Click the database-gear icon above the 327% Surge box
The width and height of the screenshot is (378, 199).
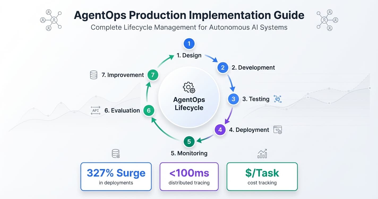click(115, 153)
